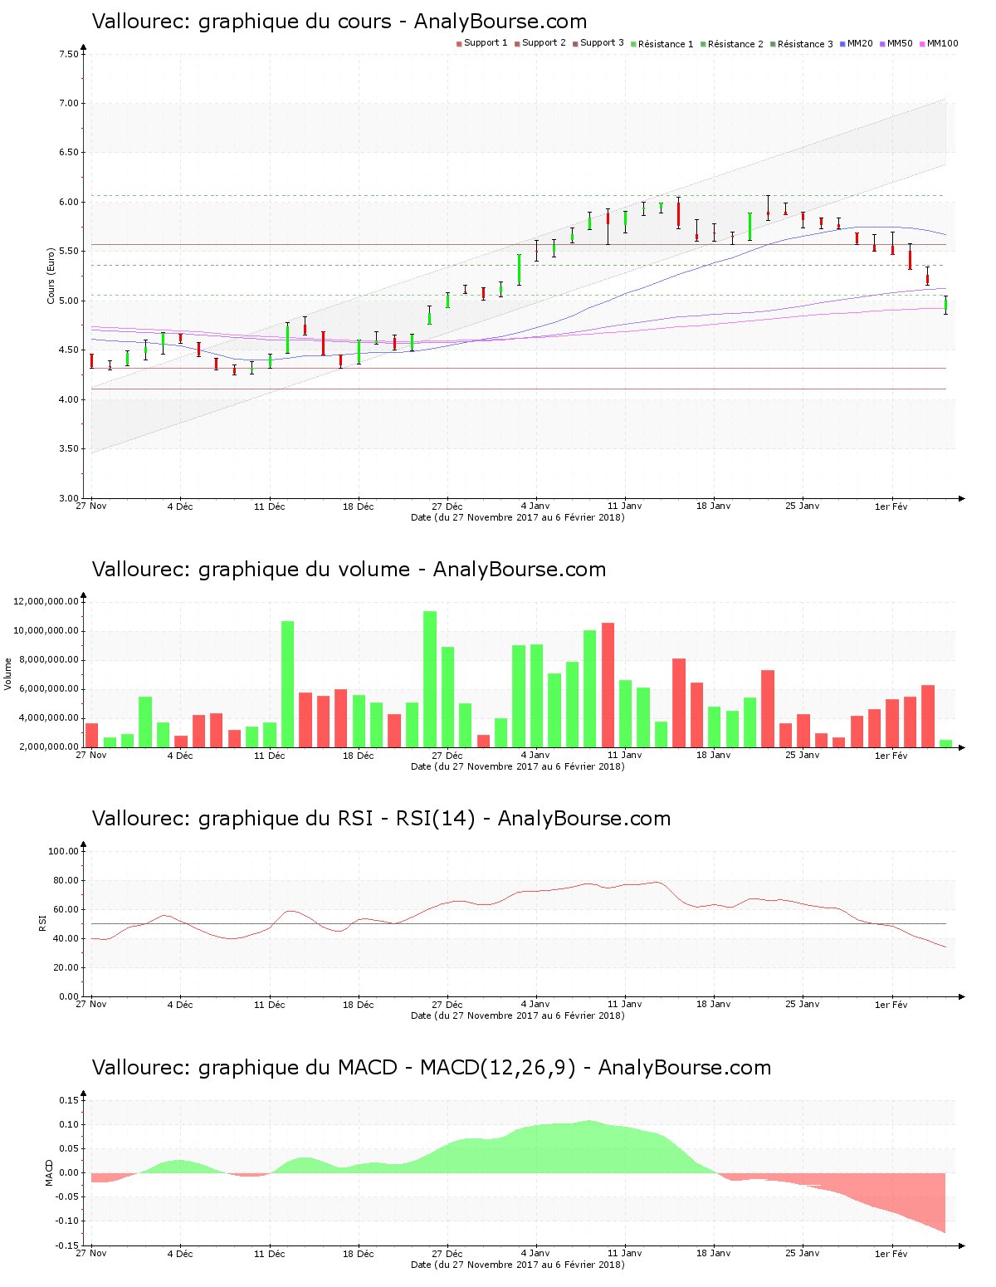Click the 20.00 tick on RSI axis

pos(66,967)
